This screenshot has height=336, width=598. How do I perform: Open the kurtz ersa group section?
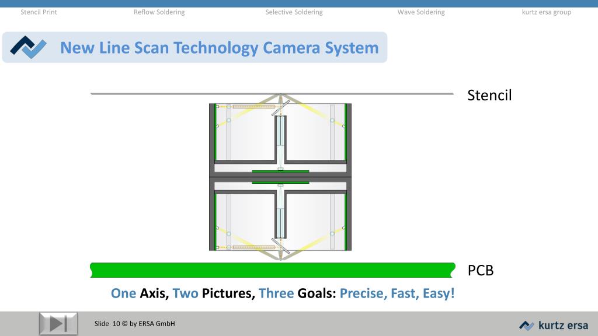pos(547,12)
